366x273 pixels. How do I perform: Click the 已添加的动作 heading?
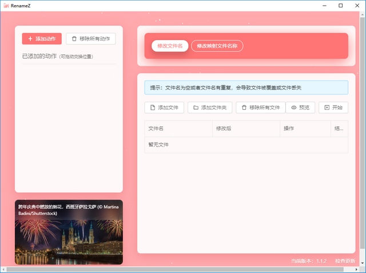pyautogui.click(x=39, y=56)
